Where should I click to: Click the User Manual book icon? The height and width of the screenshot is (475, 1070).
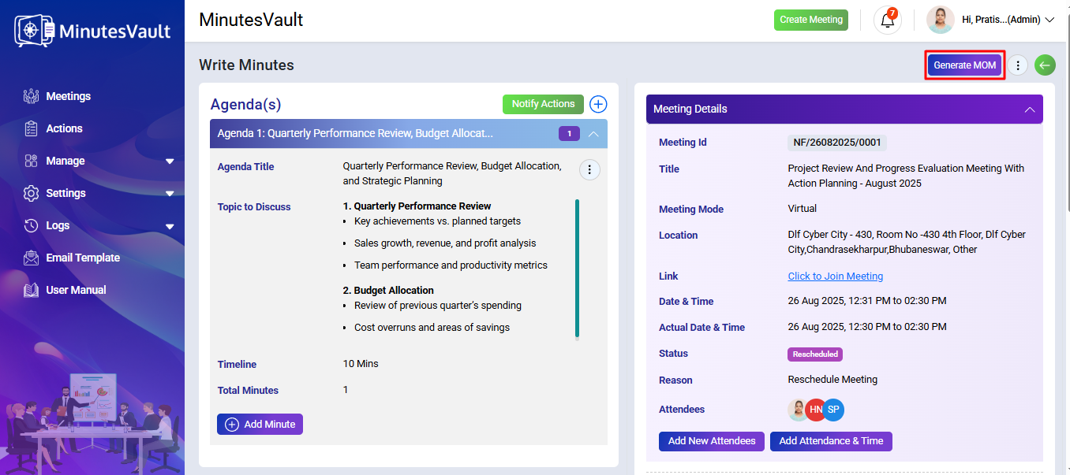(x=32, y=290)
